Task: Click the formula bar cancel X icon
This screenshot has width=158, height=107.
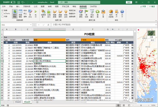Action: tap(39, 25)
